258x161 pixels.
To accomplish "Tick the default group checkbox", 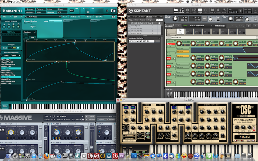I will [129, 26].
